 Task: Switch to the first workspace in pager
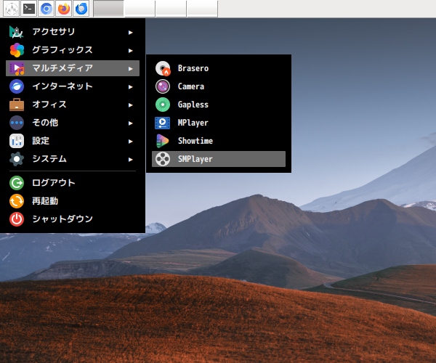click(x=109, y=9)
